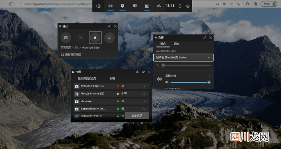Click the Chrome 中等 impact label
Screen dimensions: 281x149
[124, 94]
